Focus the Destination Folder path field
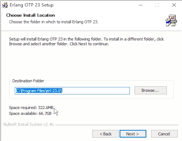This screenshot has width=182, height=141. tap(72, 91)
